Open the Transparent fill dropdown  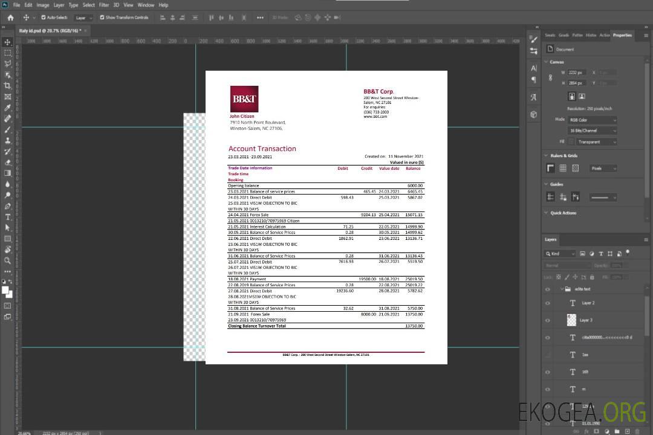point(596,142)
